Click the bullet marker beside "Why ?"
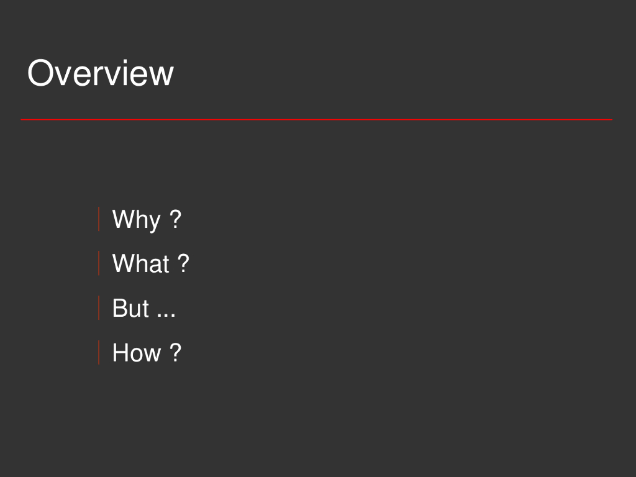The image size is (636, 477). (x=99, y=219)
